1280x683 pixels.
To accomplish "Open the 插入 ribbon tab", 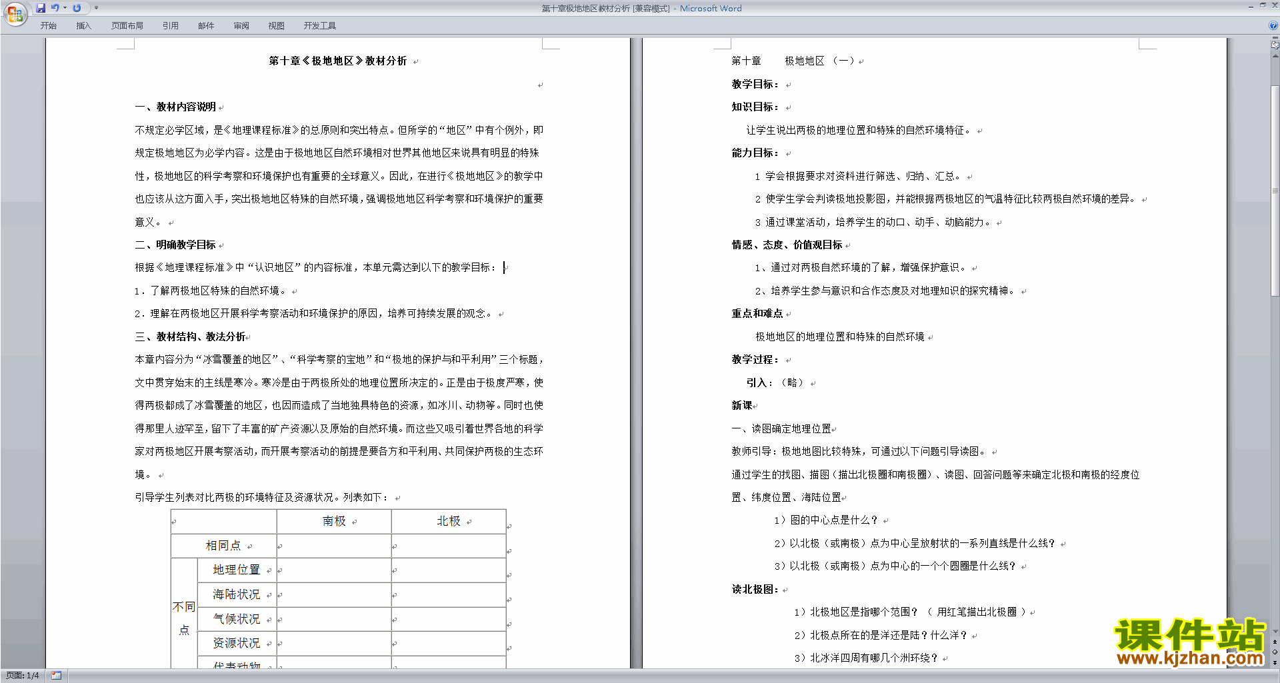I will (83, 26).
